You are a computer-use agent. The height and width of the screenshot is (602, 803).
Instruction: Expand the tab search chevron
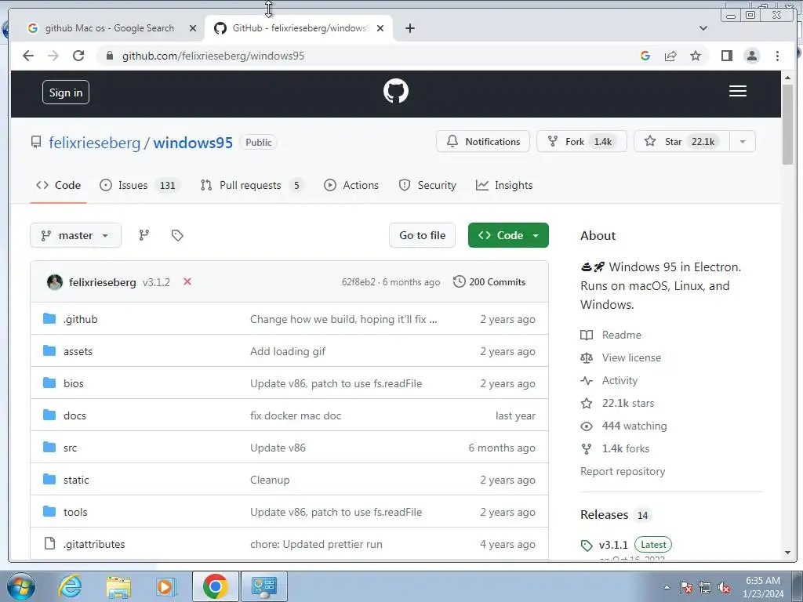coord(703,28)
